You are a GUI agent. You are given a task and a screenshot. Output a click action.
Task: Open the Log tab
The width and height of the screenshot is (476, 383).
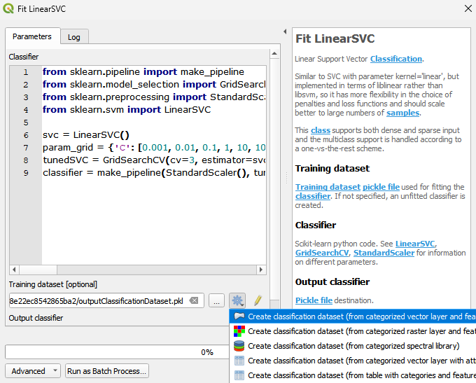[x=74, y=37]
